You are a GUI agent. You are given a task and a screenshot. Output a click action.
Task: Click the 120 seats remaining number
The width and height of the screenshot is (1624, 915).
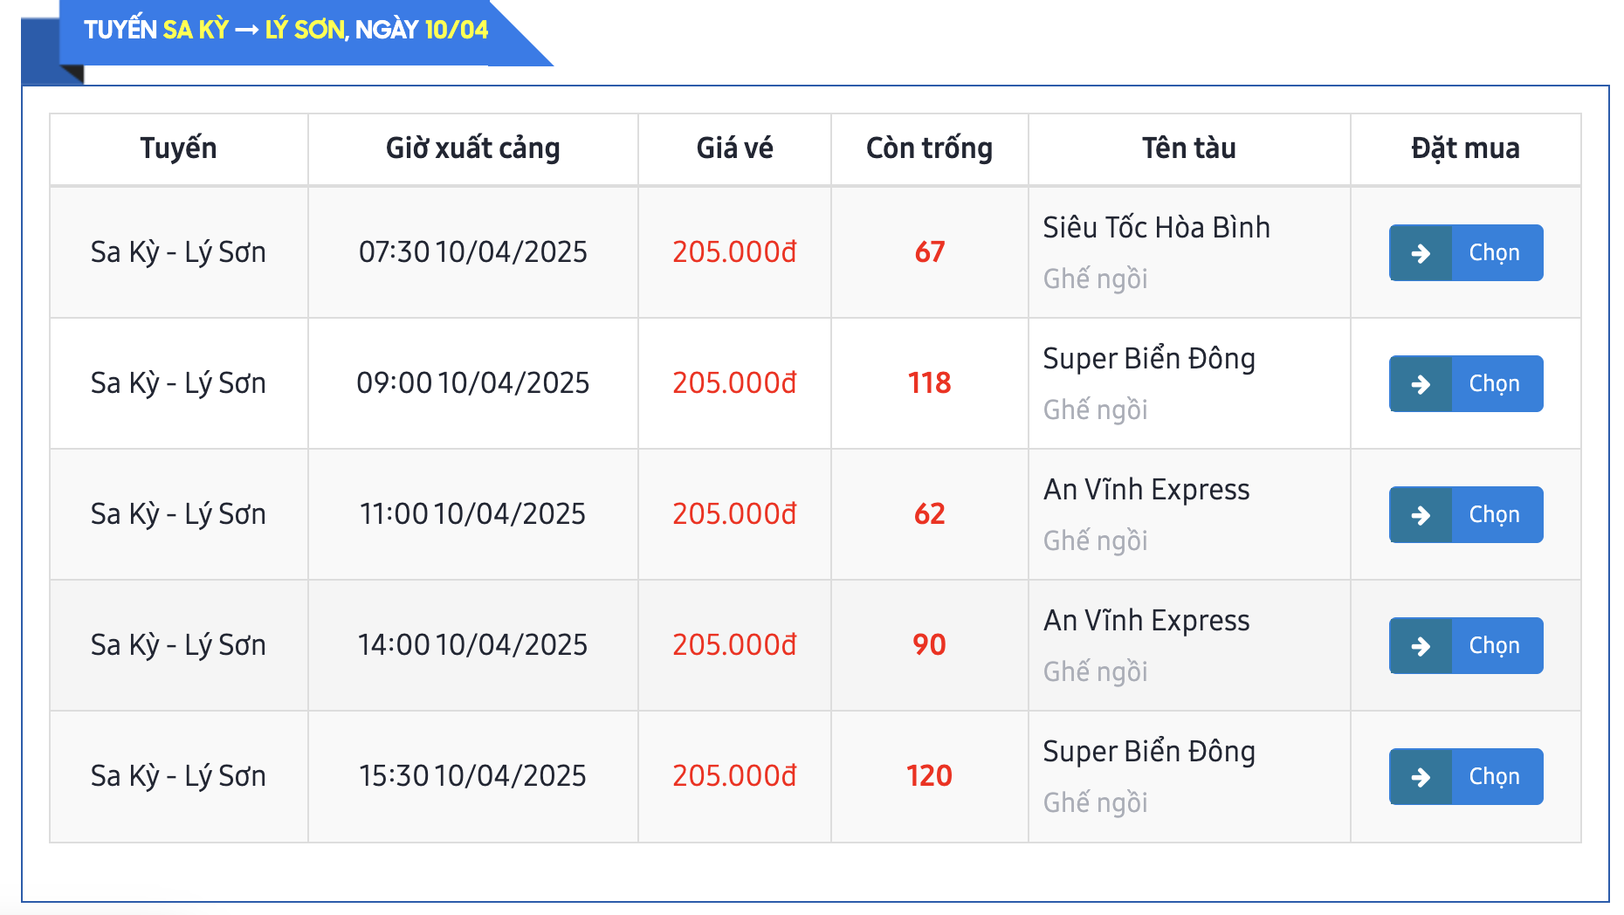[929, 776]
